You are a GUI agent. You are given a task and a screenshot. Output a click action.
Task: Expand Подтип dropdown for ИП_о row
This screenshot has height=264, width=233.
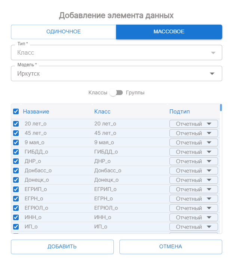(193, 227)
